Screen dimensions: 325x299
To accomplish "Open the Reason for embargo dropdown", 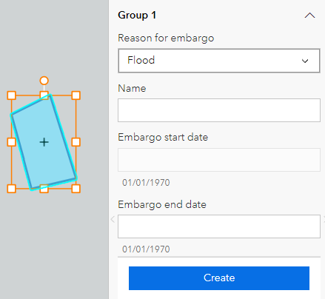I will [x=219, y=61].
